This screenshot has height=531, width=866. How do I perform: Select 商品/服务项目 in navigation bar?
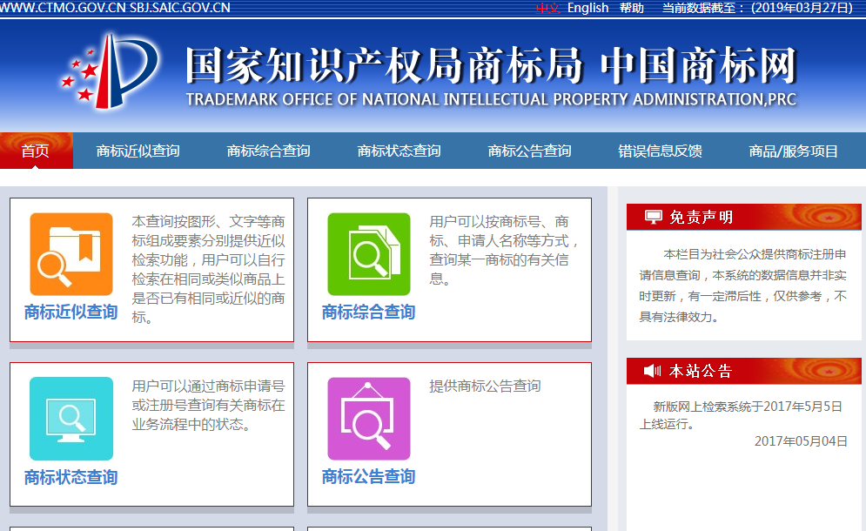[793, 151]
